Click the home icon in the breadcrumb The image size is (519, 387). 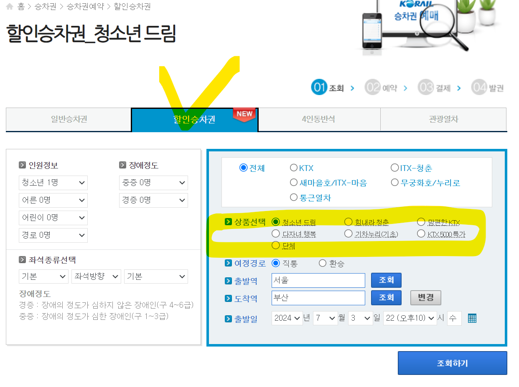pyautogui.click(x=9, y=6)
